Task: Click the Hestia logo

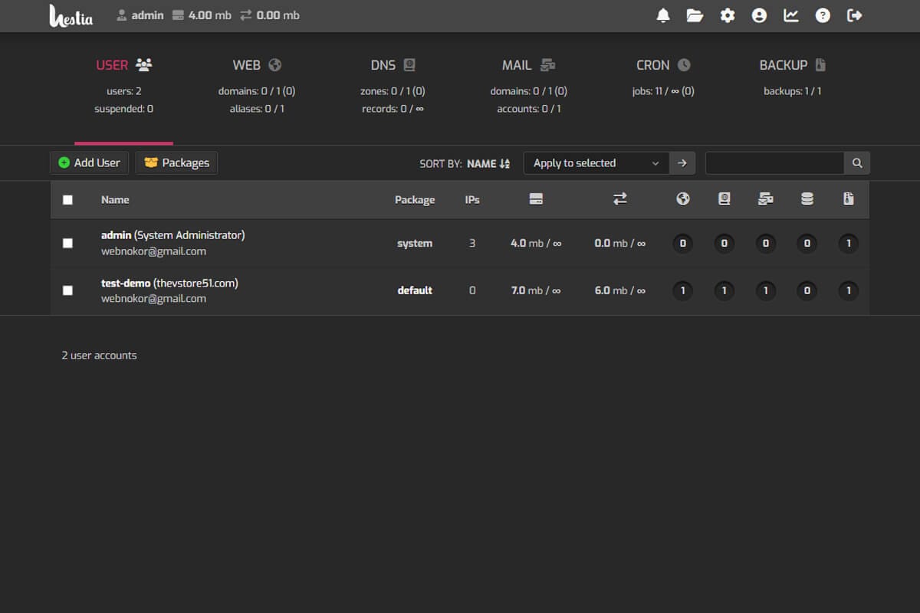Action: coord(71,15)
